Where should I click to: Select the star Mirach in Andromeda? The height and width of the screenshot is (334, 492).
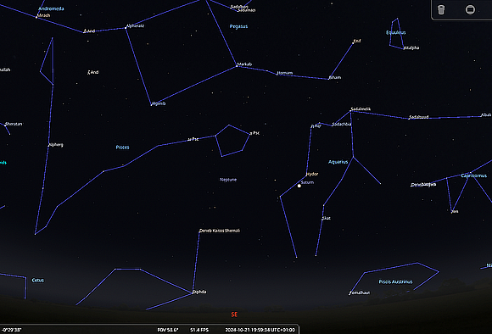(x=36, y=17)
